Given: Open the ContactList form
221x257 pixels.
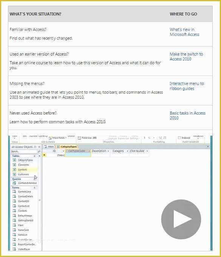Looking at the screenshot, I should coord(25,206).
